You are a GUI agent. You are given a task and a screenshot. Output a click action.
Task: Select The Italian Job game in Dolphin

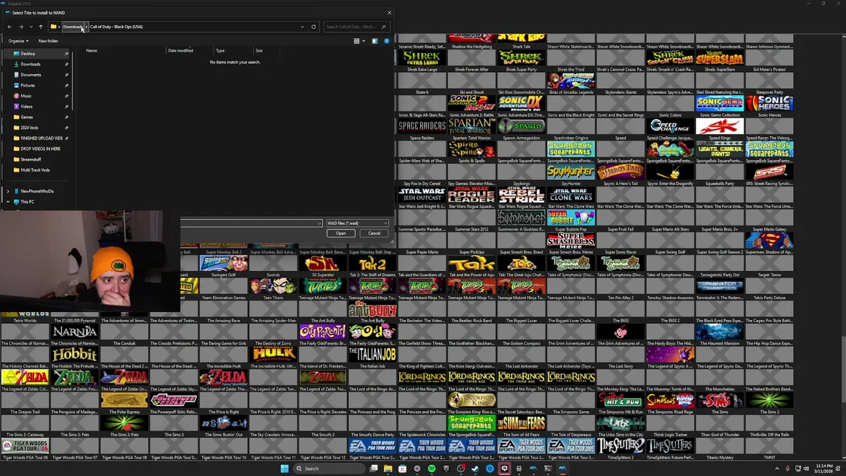click(372, 357)
